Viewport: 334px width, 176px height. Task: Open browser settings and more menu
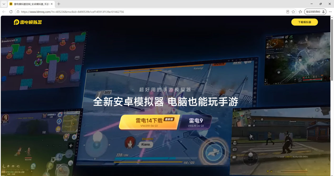(x=330, y=12)
